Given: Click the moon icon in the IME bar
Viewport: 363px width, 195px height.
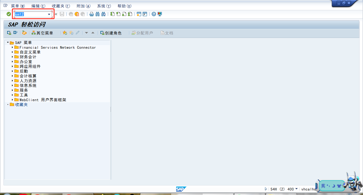Looking at the screenshot, I should [x=334, y=186].
